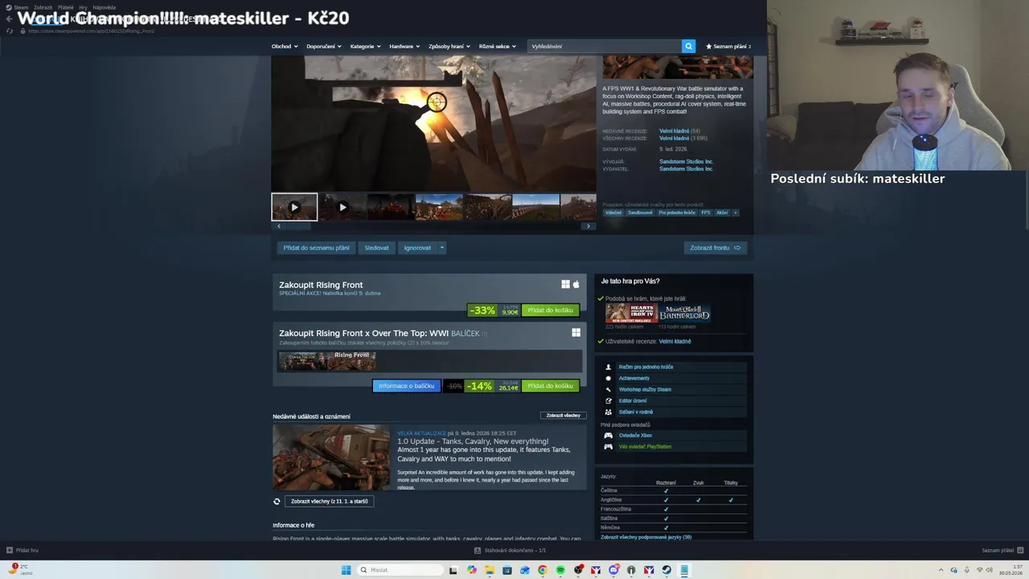The height and width of the screenshot is (579, 1029).
Task: Click the refresh icon beside Zobrazit všechny (z 11. 1.)
Action: coord(277,501)
